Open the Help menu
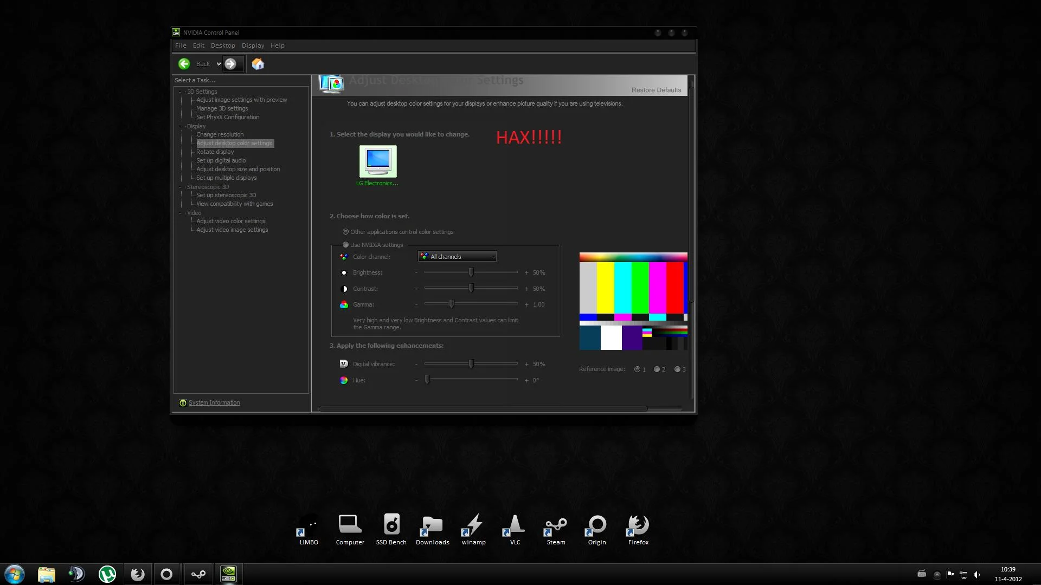The height and width of the screenshot is (585, 1041). (278, 45)
